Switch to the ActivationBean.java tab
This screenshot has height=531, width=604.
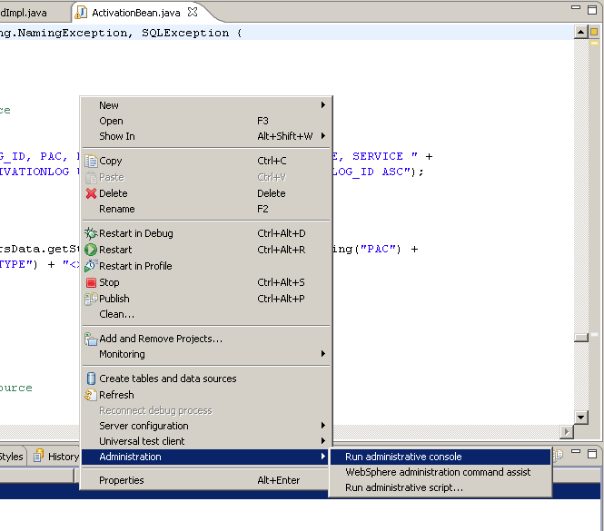click(x=136, y=13)
